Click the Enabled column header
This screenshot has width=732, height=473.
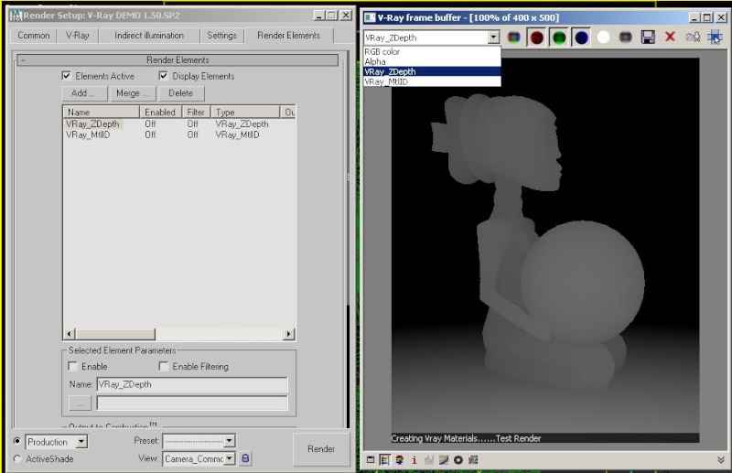pyautogui.click(x=161, y=112)
